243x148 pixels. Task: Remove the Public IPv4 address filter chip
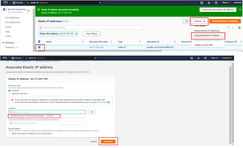(76, 34)
